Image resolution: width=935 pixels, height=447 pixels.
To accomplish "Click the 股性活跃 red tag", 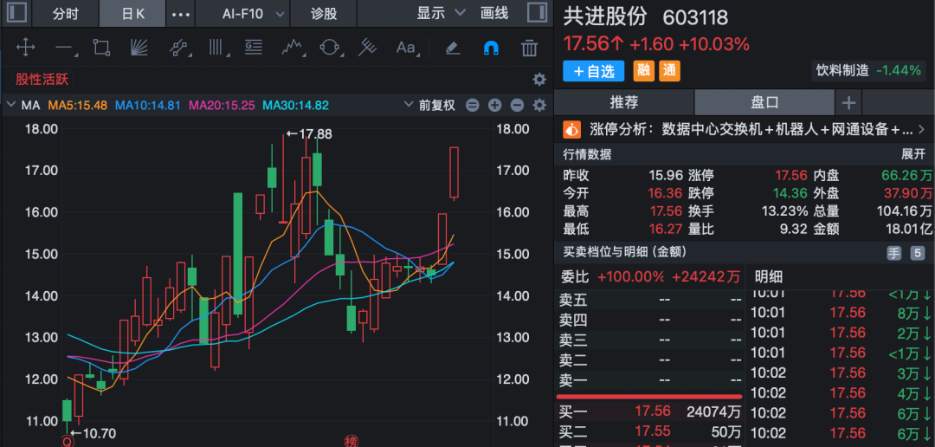I will [x=42, y=80].
